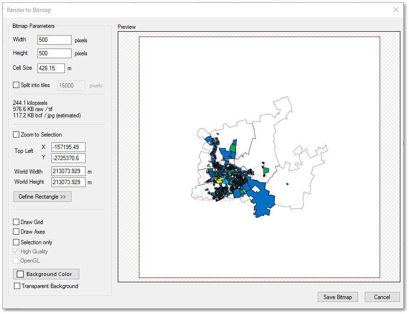409x314 pixels.
Task: Toggle Zoom to Selection checkbox
Action: click(x=16, y=135)
